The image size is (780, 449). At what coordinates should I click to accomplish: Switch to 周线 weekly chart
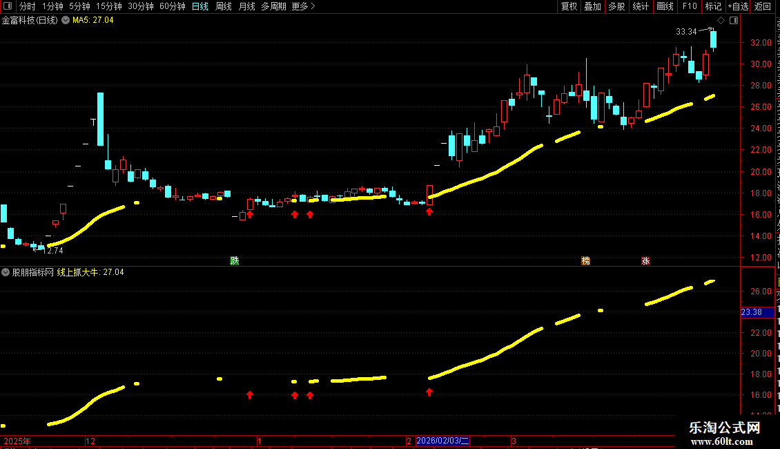pyautogui.click(x=224, y=6)
